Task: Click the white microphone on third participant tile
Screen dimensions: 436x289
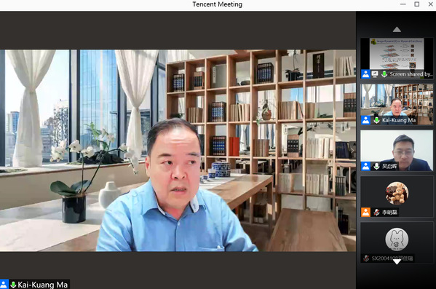Action: pos(376,166)
